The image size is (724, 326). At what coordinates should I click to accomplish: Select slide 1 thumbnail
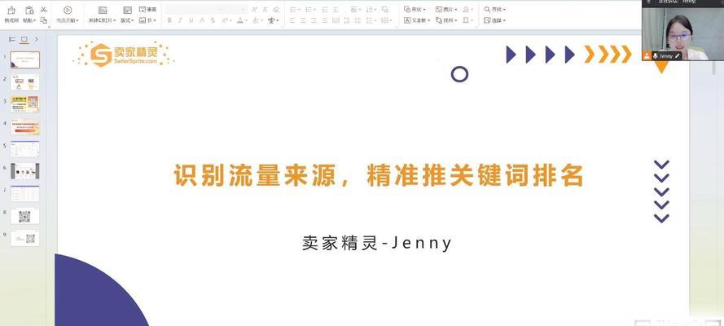tap(25, 59)
